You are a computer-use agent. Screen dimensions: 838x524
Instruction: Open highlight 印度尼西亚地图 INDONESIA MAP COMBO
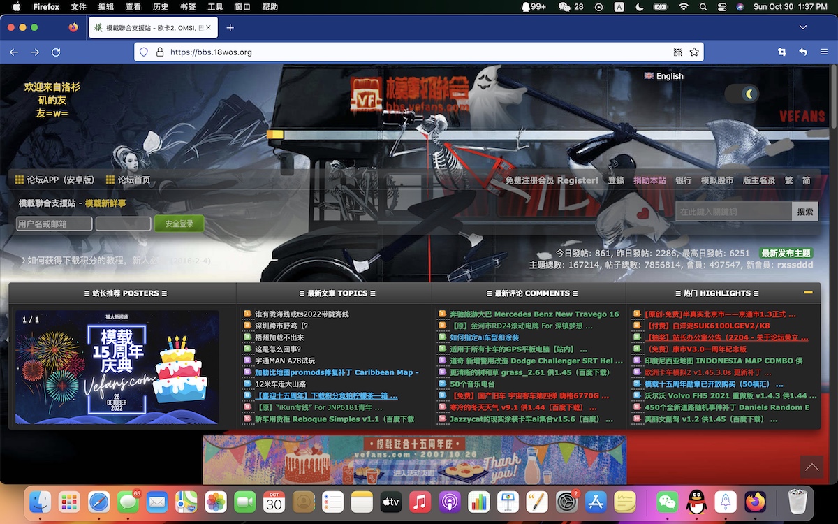[723, 361]
